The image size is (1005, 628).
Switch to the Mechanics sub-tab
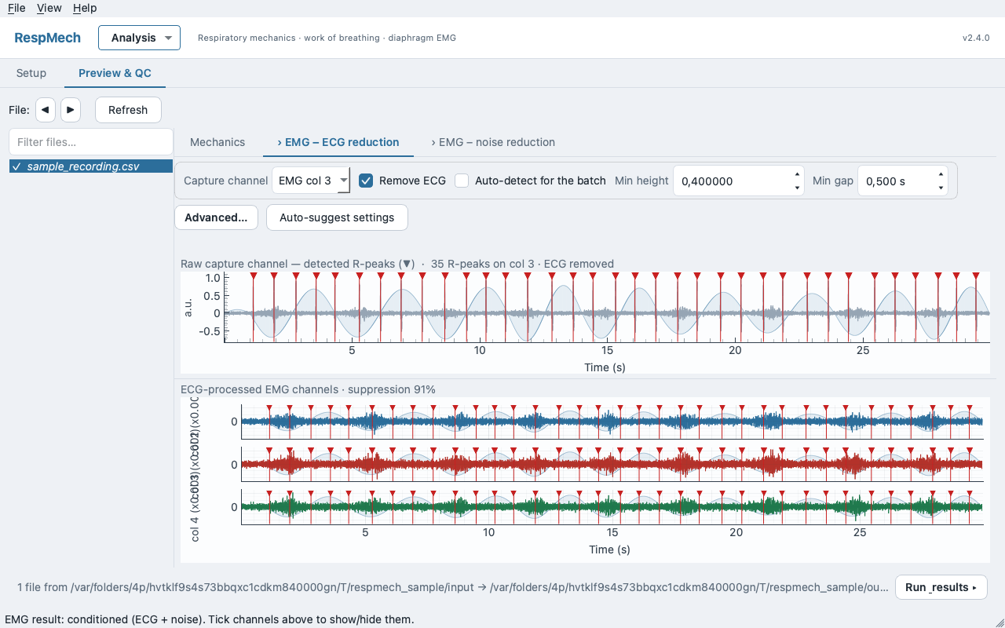coord(217,142)
